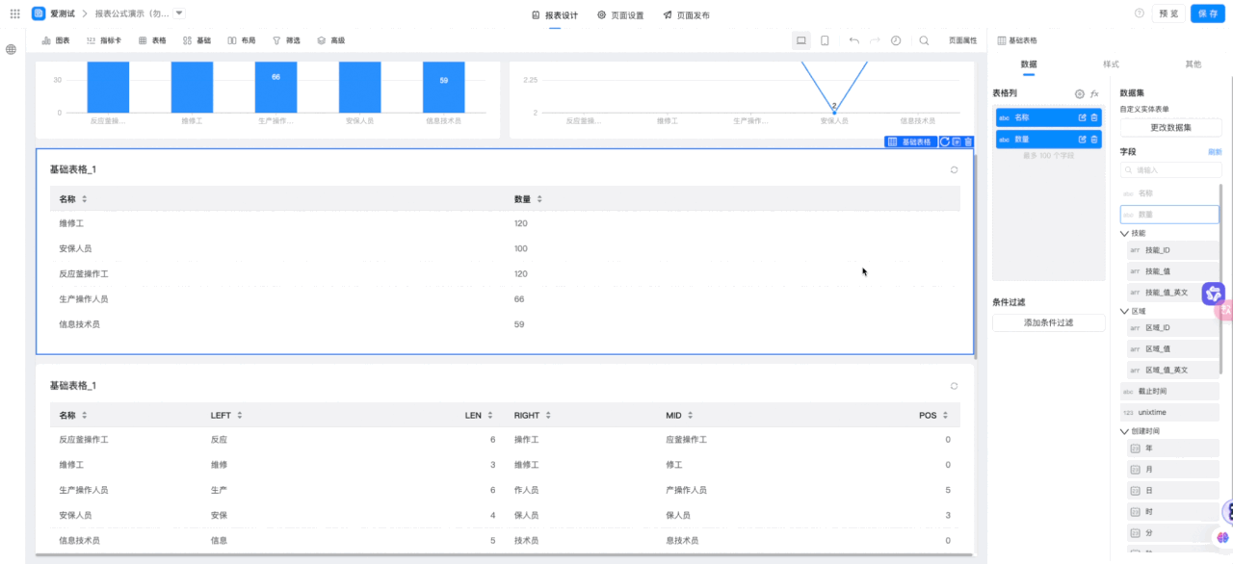Click the 预览 button
Screen dimensions: 1233x564
1168,13
